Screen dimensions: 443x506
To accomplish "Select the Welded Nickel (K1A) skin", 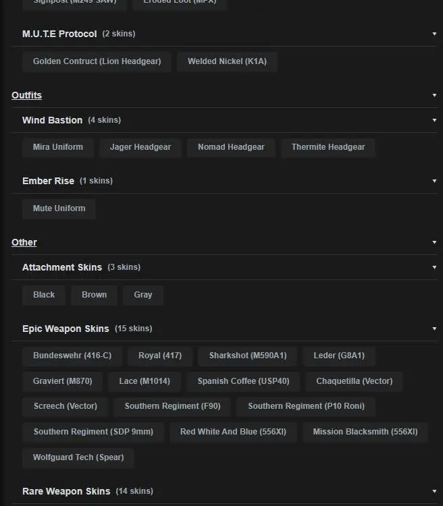I will click(227, 61).
